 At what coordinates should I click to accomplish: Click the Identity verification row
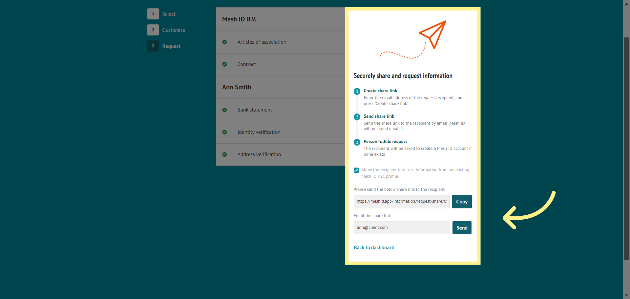click(x=281, y=132)
